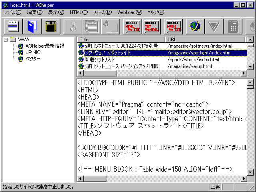This screenshot has height=192, width=256.
Task: Click source pane scroll down arrow
Action: tap(250, 172)
